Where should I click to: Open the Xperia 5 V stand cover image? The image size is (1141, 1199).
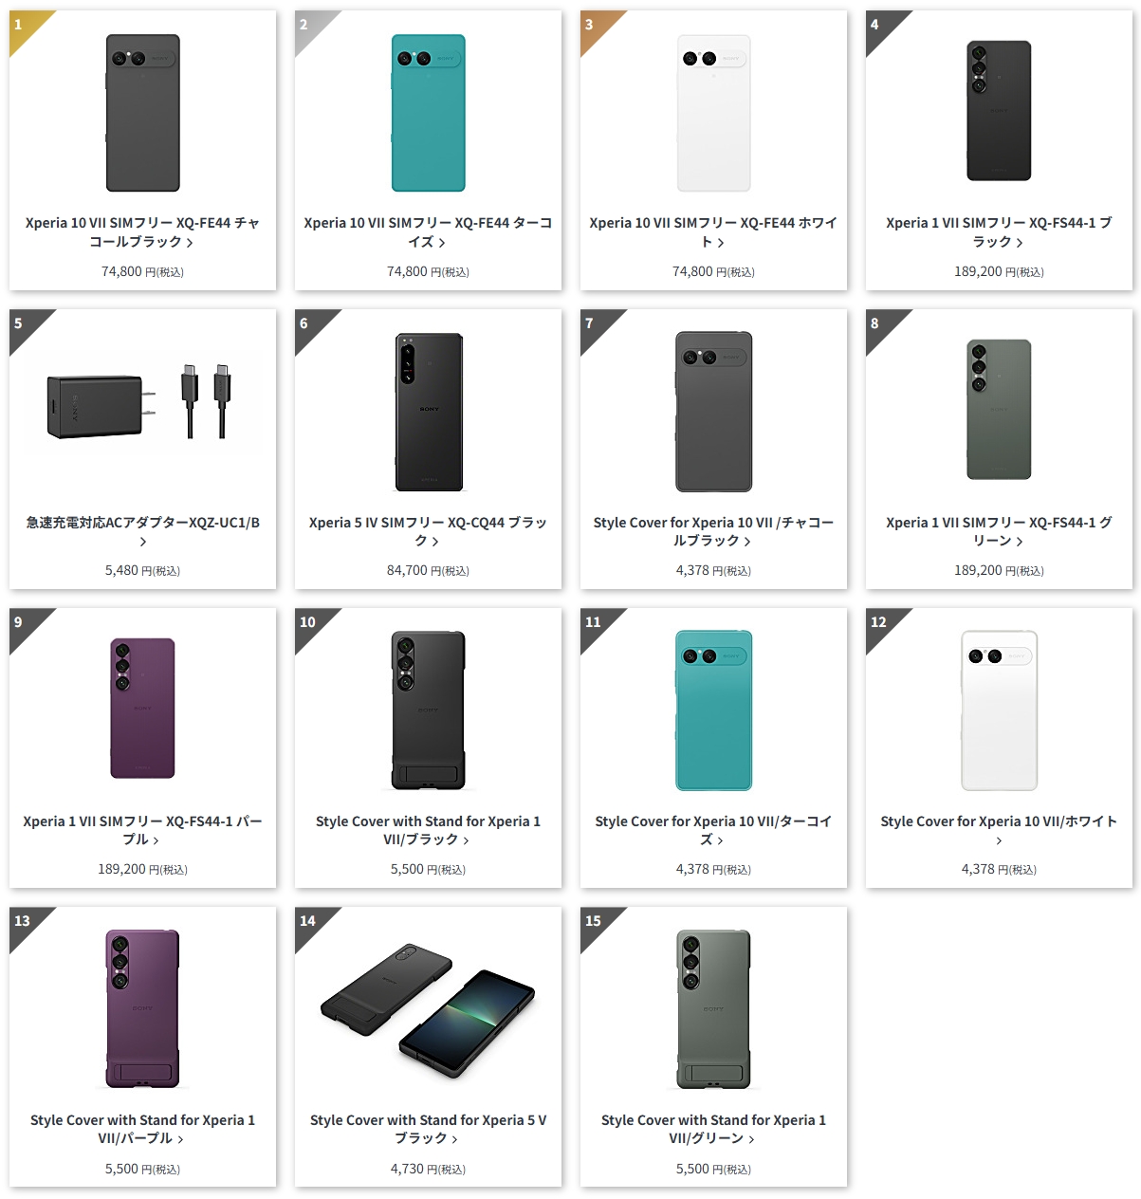pyautogui.click(x=429, y=1012)
